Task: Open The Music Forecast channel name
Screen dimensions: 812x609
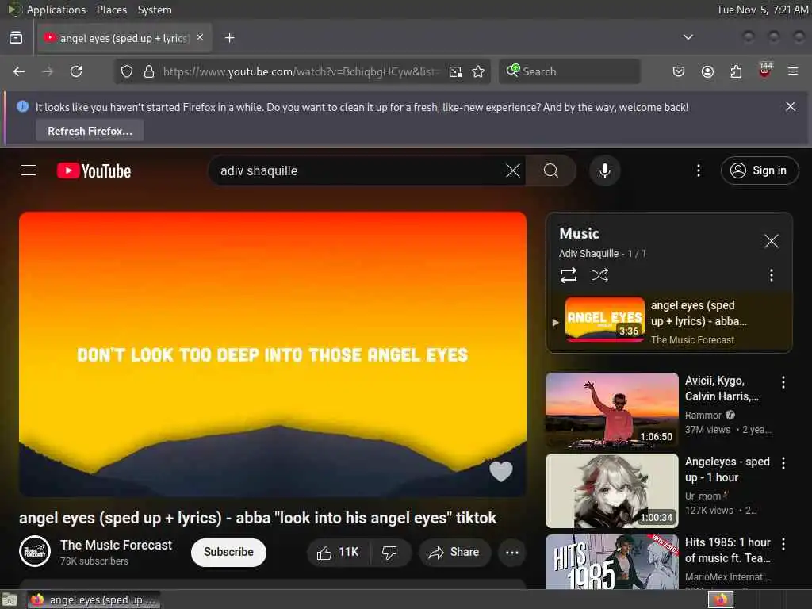Action: [x=116, y=545]
